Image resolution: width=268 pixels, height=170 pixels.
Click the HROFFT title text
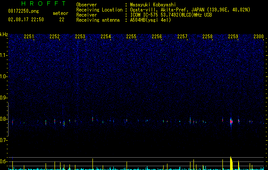pos(43,3)
